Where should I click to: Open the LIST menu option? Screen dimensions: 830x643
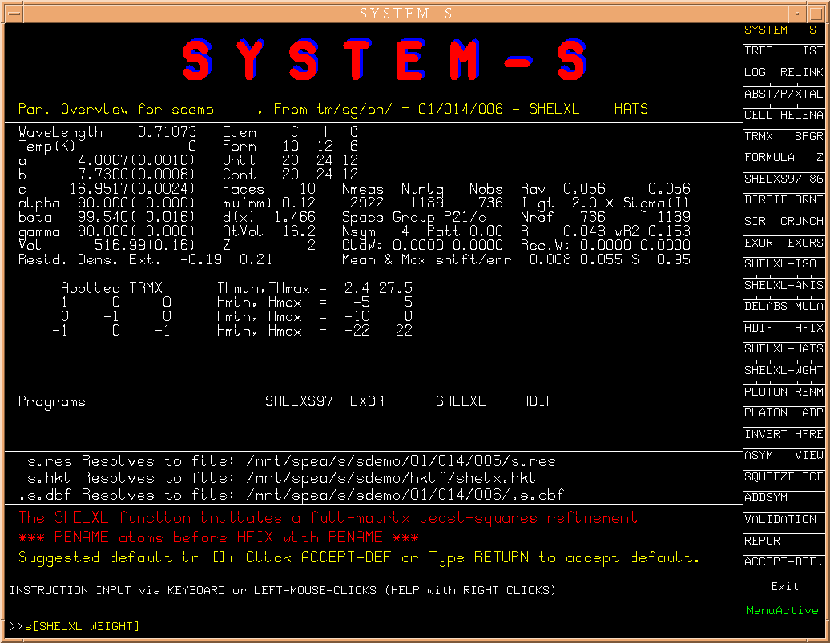(x=808, y=51)
